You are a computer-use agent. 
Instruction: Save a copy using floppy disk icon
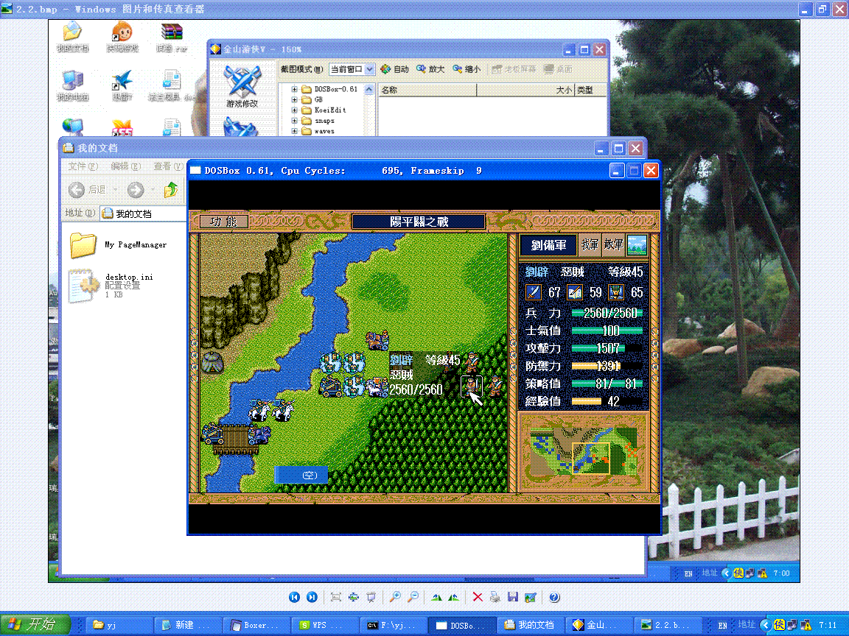click(x=513, y=597)
